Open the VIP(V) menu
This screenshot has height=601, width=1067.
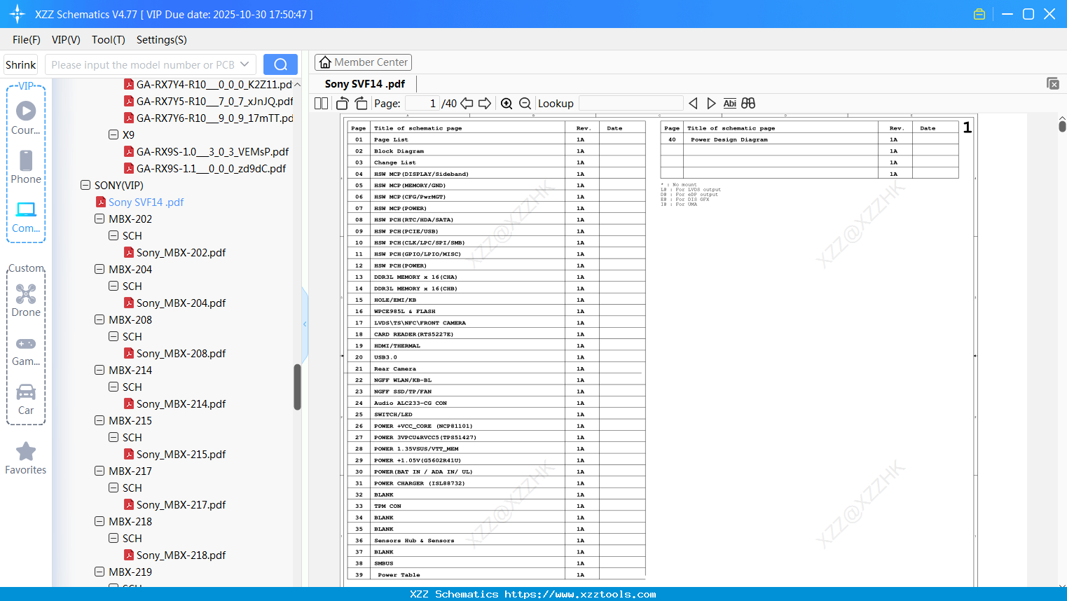pos(66,39)
